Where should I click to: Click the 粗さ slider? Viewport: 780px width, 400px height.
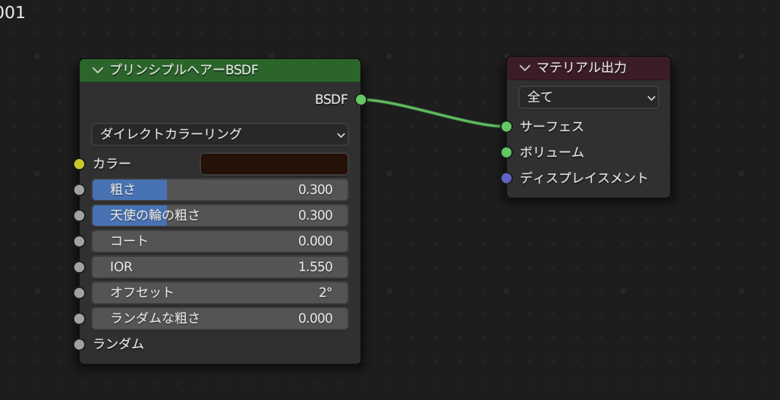(x=220, y=190)
